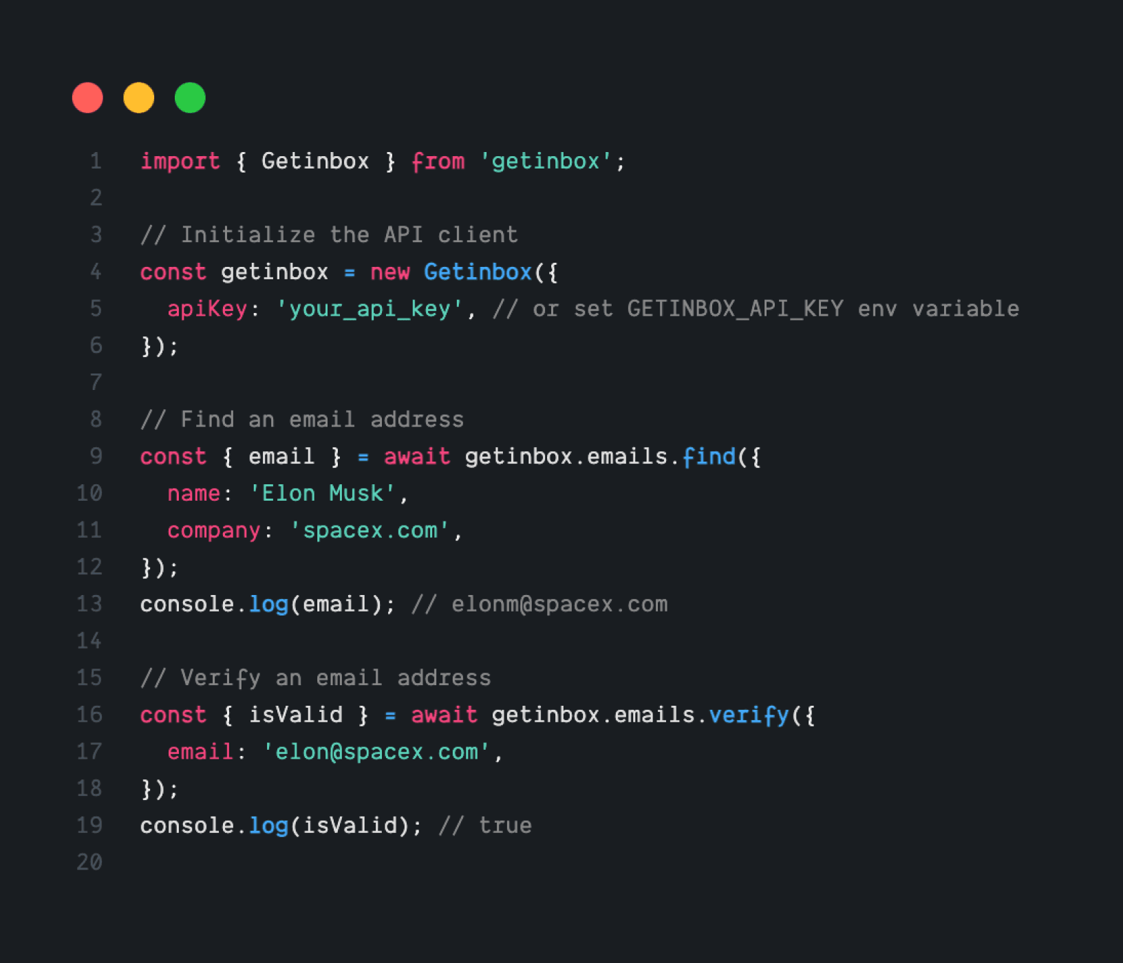Viewport: 1123px width, 963px height.
Task: Click the 'getinbox' package string on line 1
Action: 546,162
